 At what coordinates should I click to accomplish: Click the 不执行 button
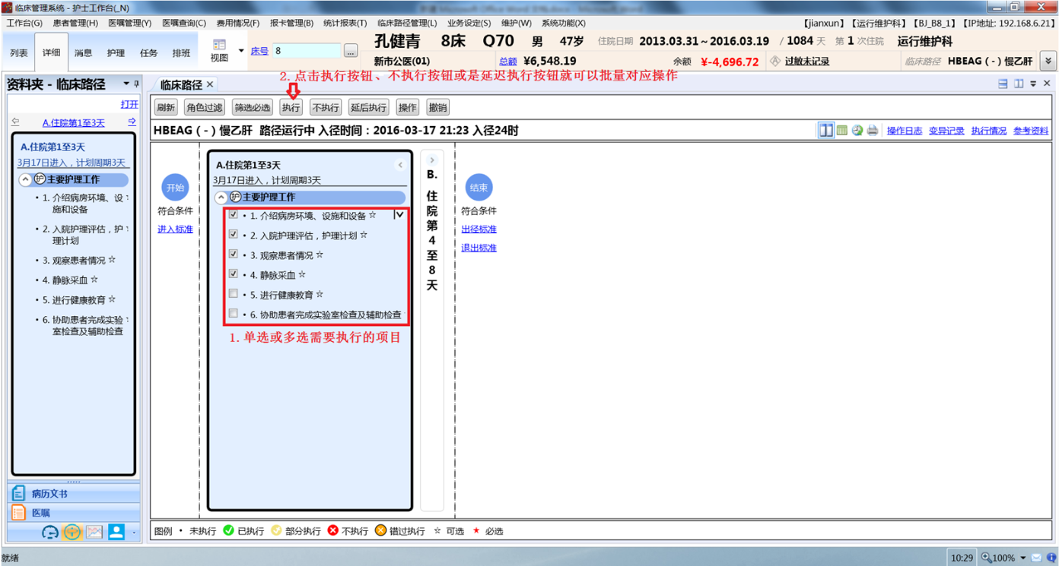[326, 108]
